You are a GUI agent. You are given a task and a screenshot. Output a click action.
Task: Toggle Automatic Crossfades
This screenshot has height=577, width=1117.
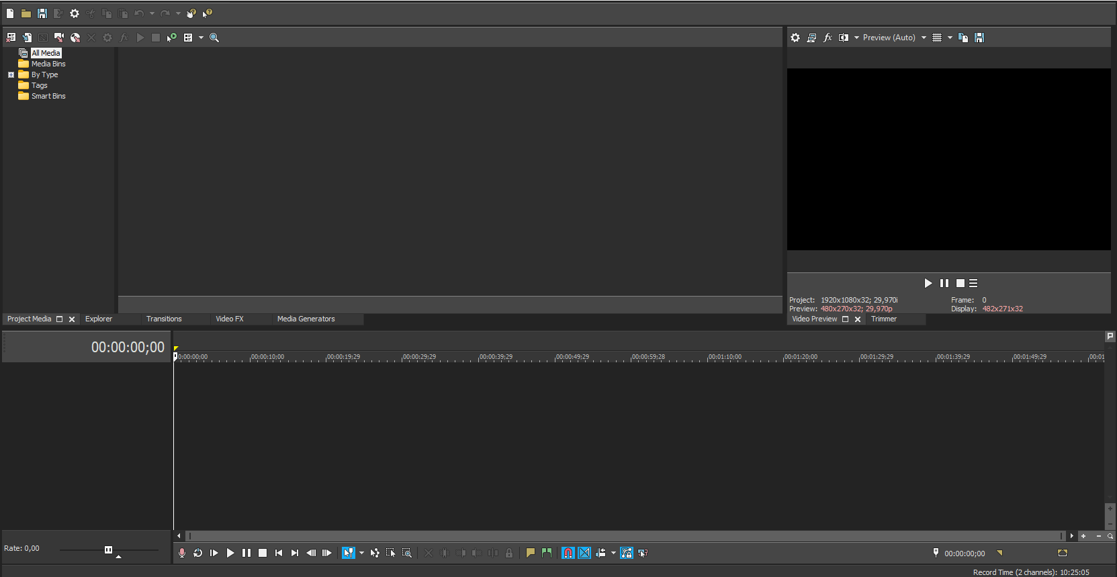pos(584,553)
